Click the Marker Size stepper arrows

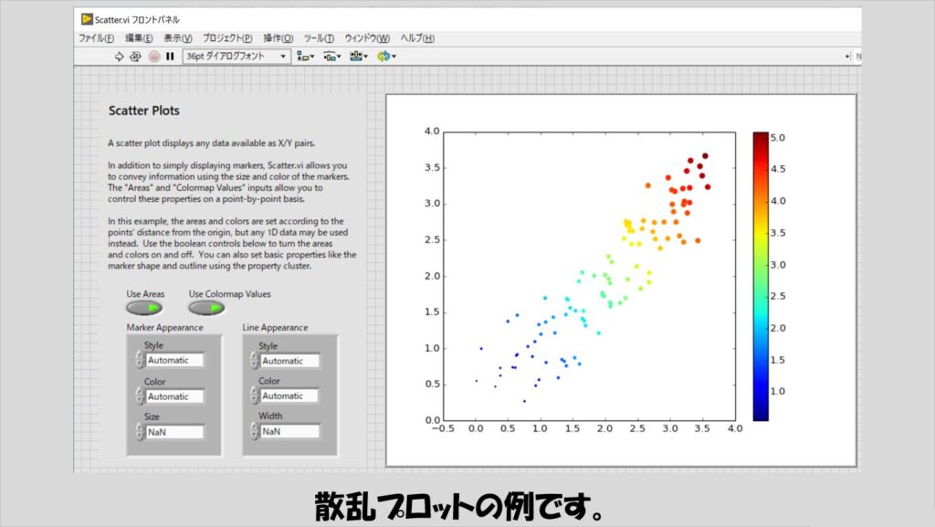point(140,431)
